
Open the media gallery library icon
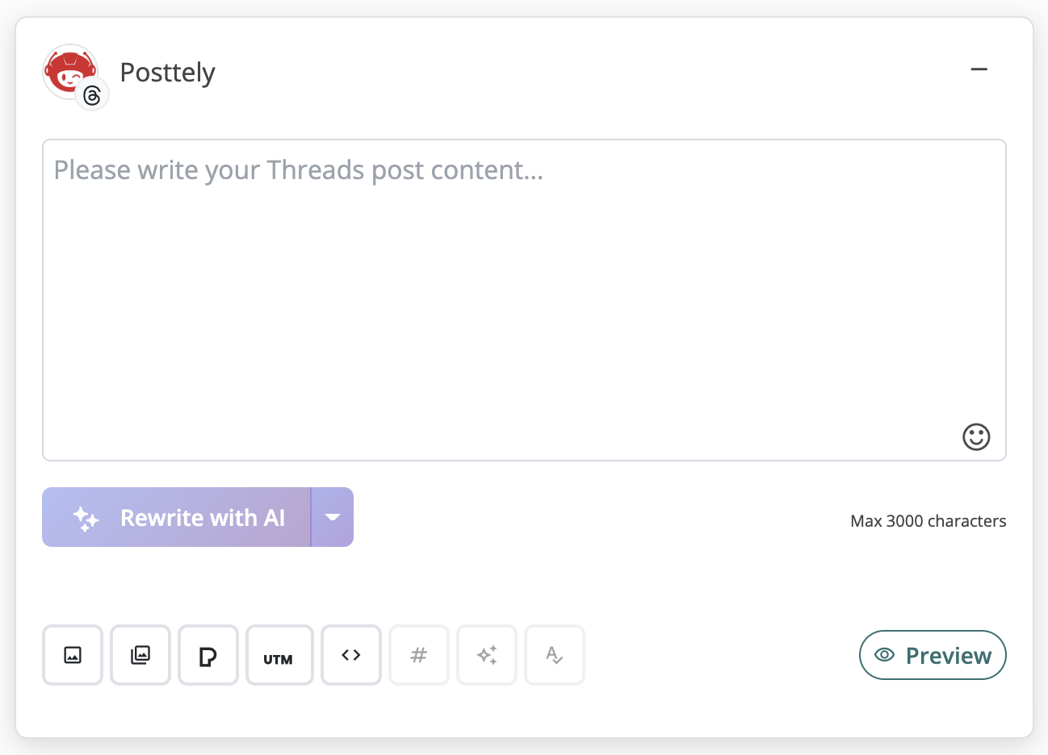click(x=140, y=655)
